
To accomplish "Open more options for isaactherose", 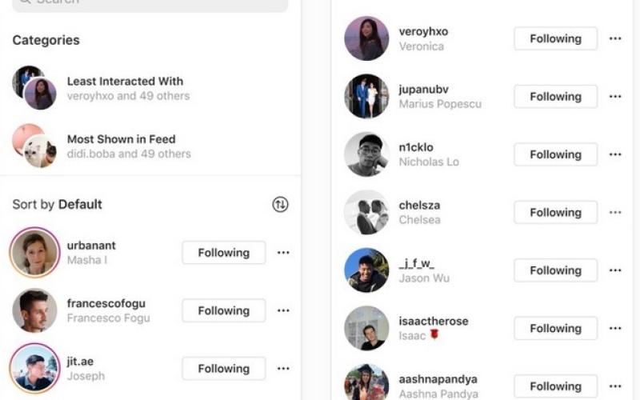I will coord(615,328).
